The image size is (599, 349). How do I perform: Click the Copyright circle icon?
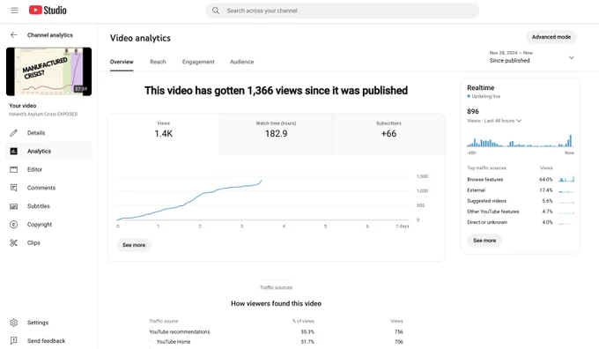(14, 225)
